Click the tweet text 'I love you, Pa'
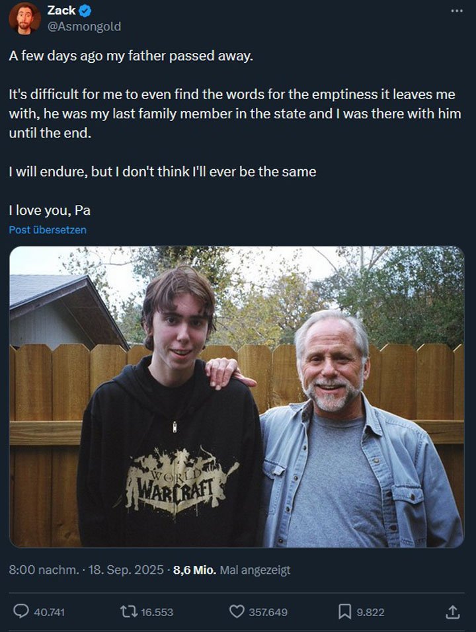The image size is (476, 632). point(50,211)
